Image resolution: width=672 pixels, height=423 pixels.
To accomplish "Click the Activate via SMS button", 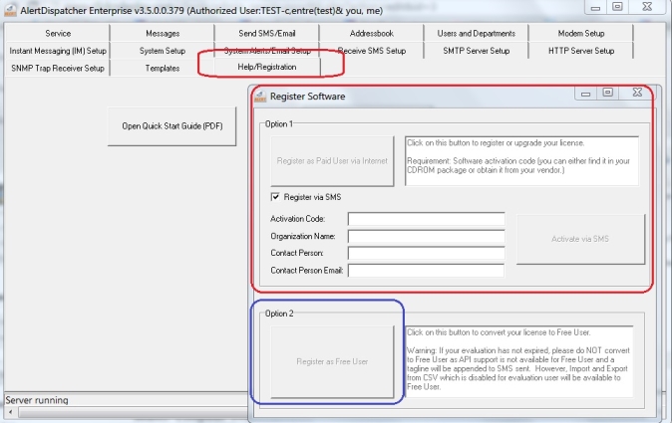I will (x=580, y=239).
